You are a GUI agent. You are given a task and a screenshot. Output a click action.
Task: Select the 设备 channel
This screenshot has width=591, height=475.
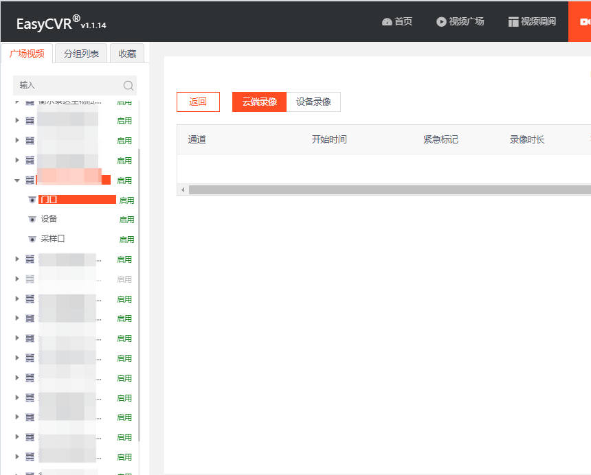point(49,219)
